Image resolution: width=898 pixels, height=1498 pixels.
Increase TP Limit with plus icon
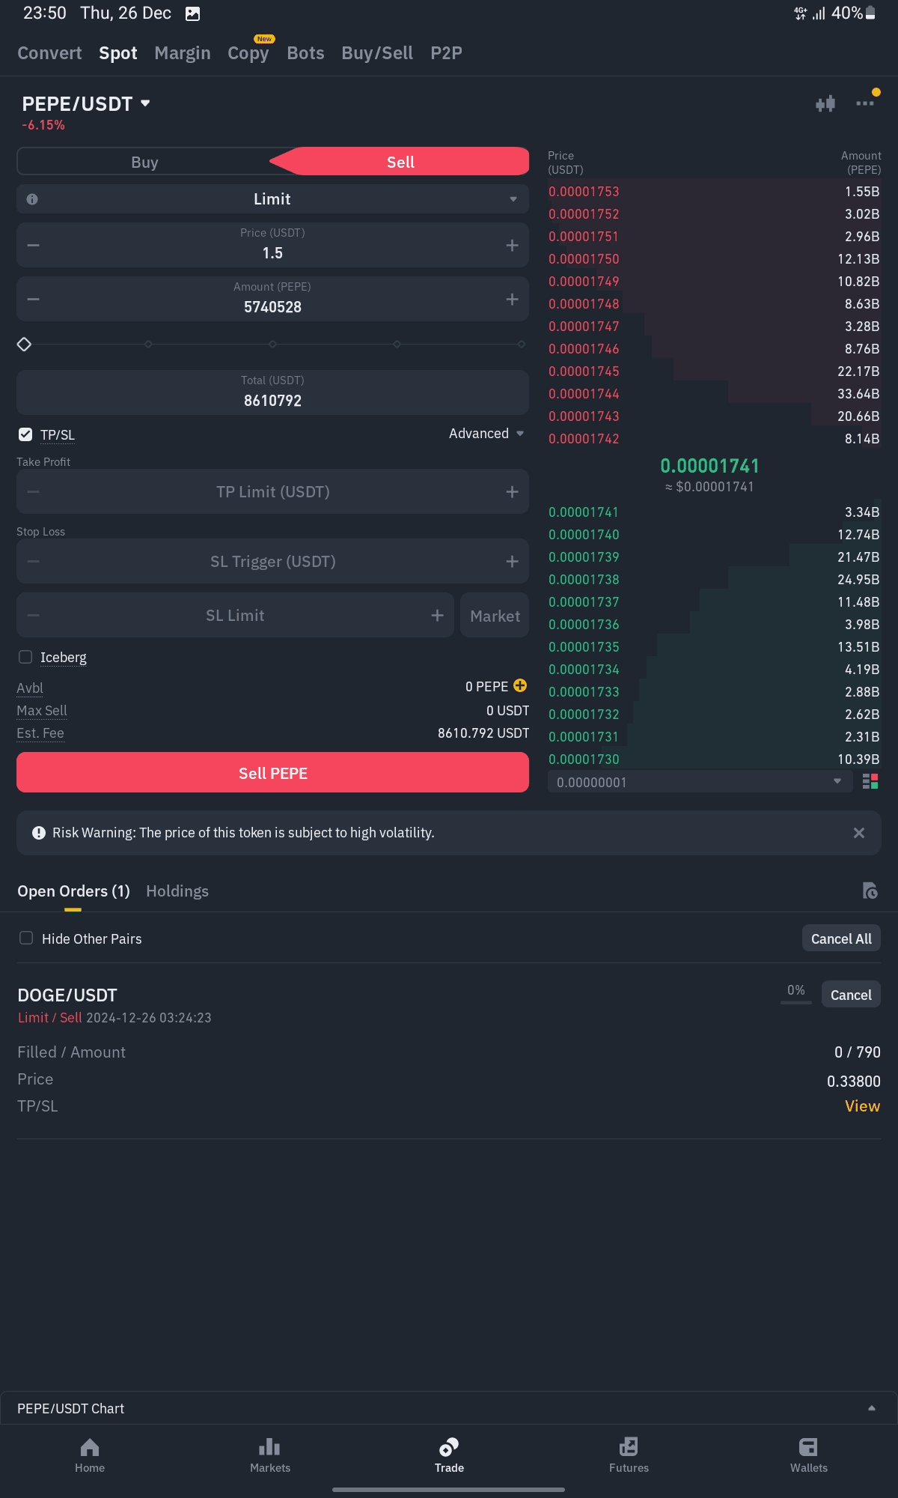(x=512, y=491)
